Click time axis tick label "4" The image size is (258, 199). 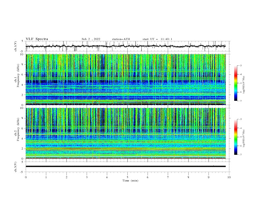(107, 177)
